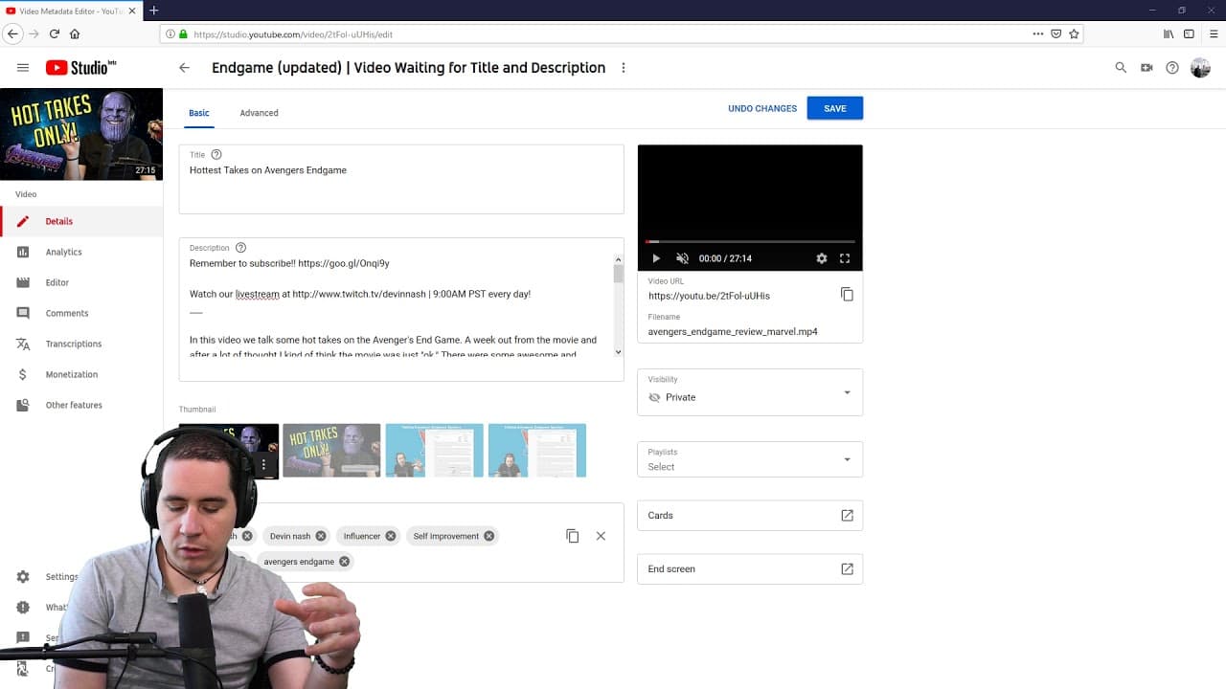Click the browser back button
Image resolution: width=1226 pixels, height=689 pixels.
tap(12, 33)
